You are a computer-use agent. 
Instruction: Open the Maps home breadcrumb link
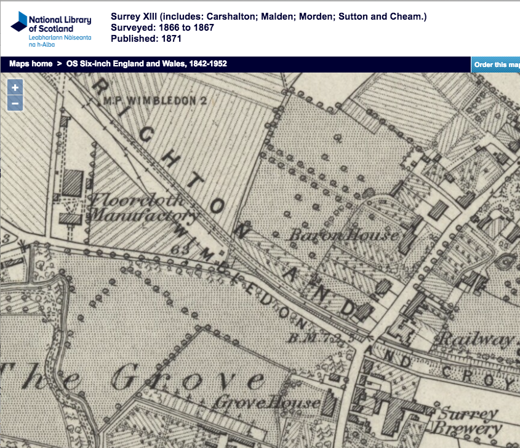31,64
